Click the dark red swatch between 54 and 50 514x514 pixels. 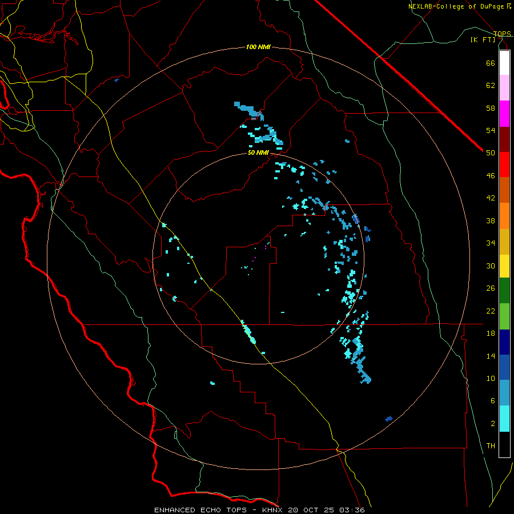(x=504, y=139)
